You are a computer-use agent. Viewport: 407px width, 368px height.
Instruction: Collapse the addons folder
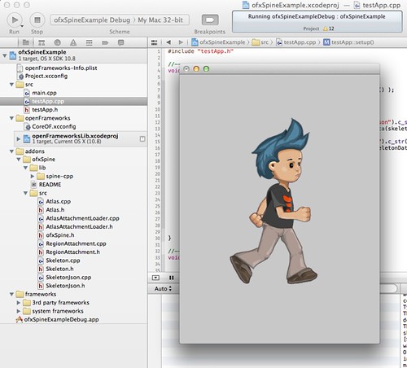(x=11, y=151)
